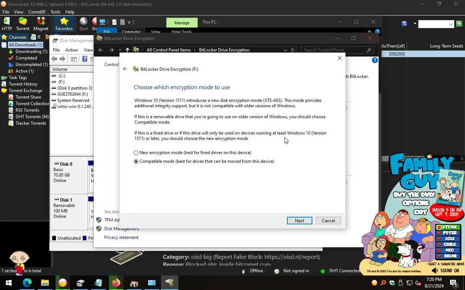Viewport: 465px width, 290px height.
Task: Select the Completed category
Action: click(26, 58)
